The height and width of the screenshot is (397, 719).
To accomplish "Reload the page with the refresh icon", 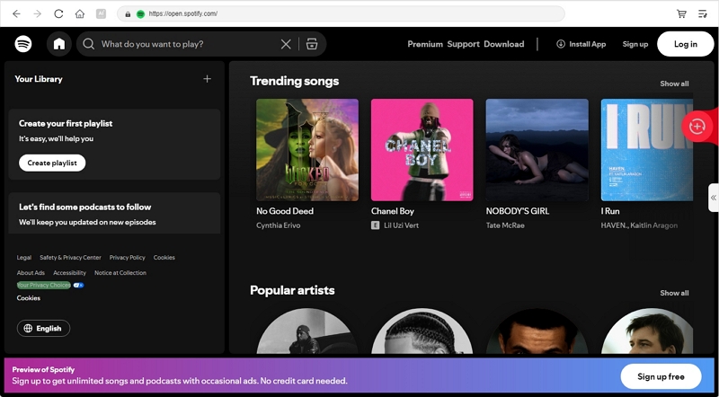I will pyautogui.click(x=58, y=13).
